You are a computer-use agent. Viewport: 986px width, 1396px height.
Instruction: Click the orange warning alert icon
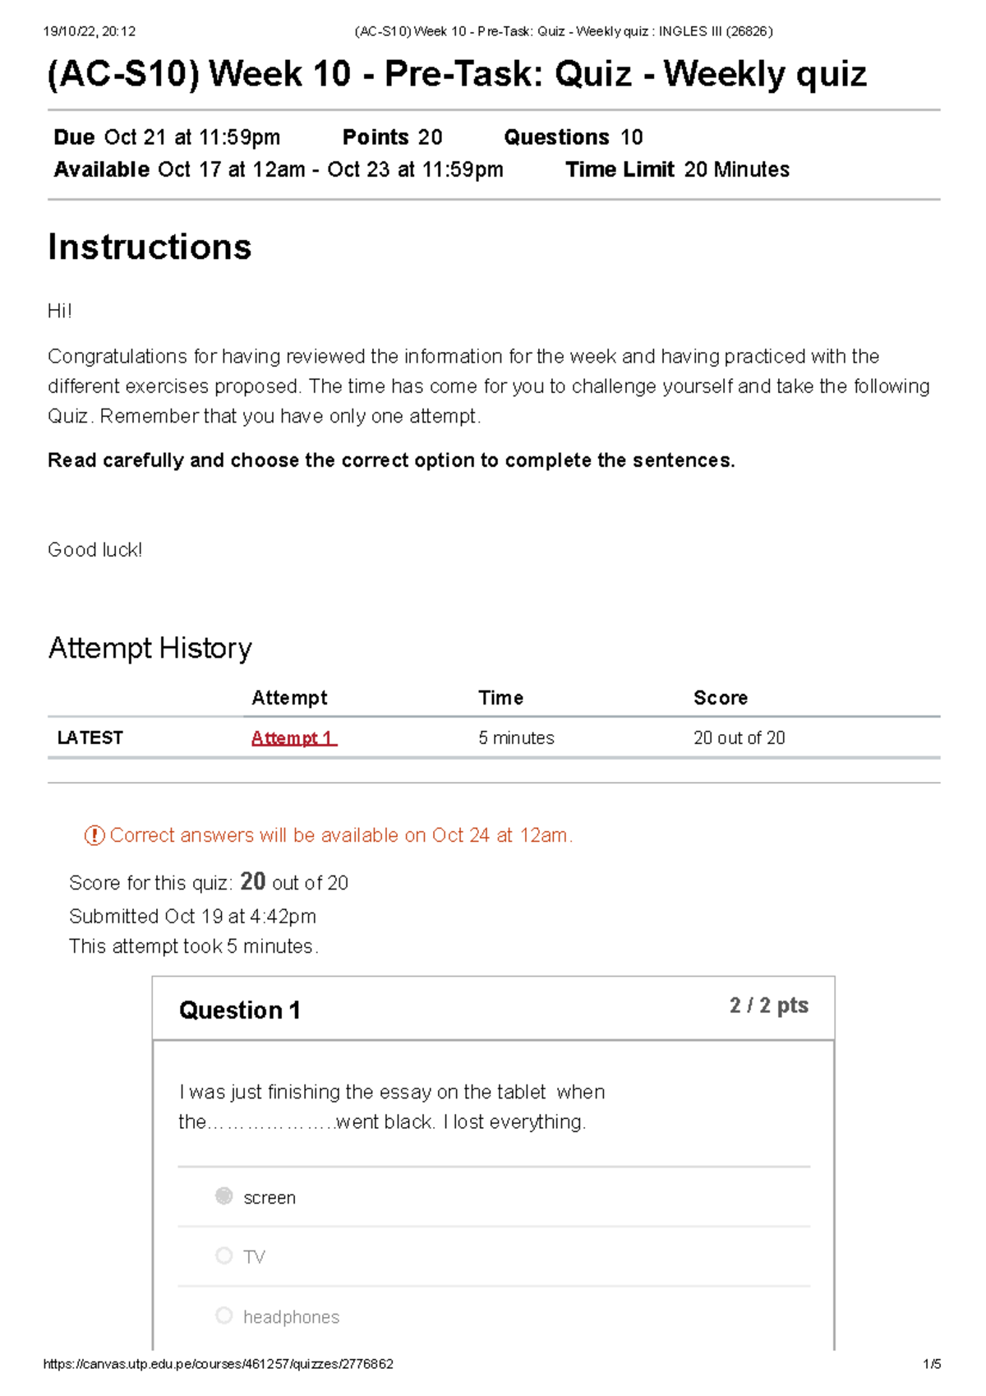tap(95, 835)
